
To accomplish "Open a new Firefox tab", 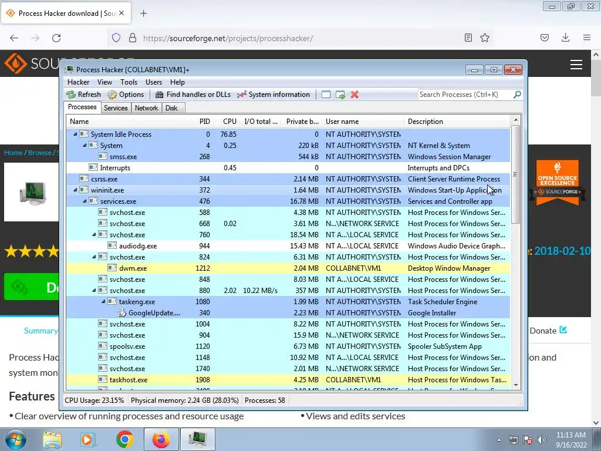I will pyautogui.click(x=144, y=14).
